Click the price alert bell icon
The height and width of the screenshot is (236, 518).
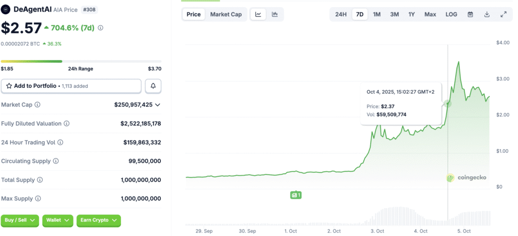(153, 86)
